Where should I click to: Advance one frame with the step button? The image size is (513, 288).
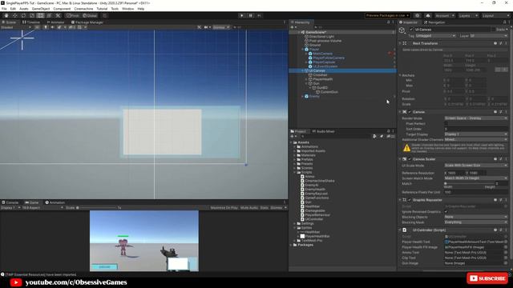(259, 16)
